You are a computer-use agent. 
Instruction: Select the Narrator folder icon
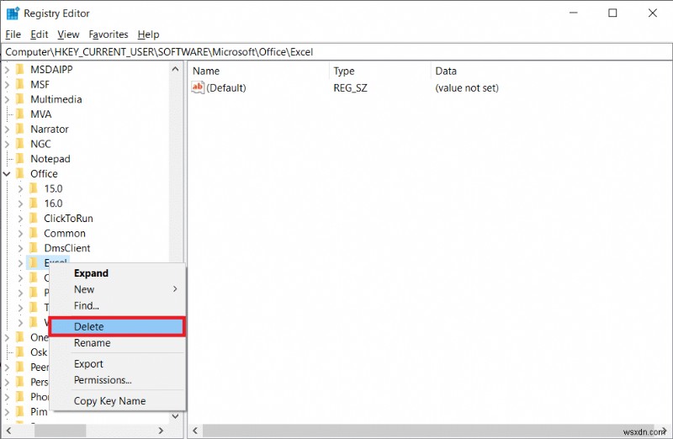click(19, 129)
